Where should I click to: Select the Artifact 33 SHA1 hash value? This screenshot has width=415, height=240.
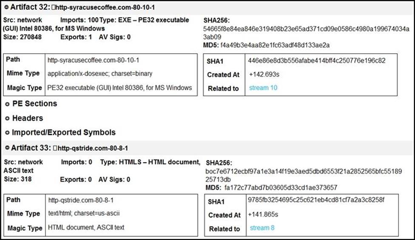316,200
